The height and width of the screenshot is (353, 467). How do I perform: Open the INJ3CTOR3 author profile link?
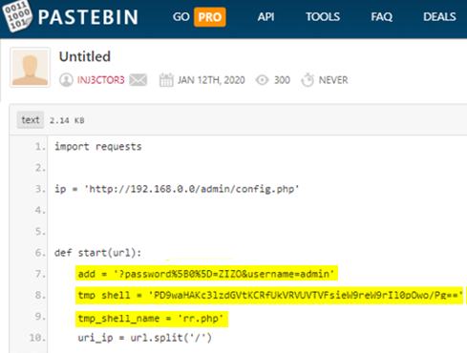point(101,80)
